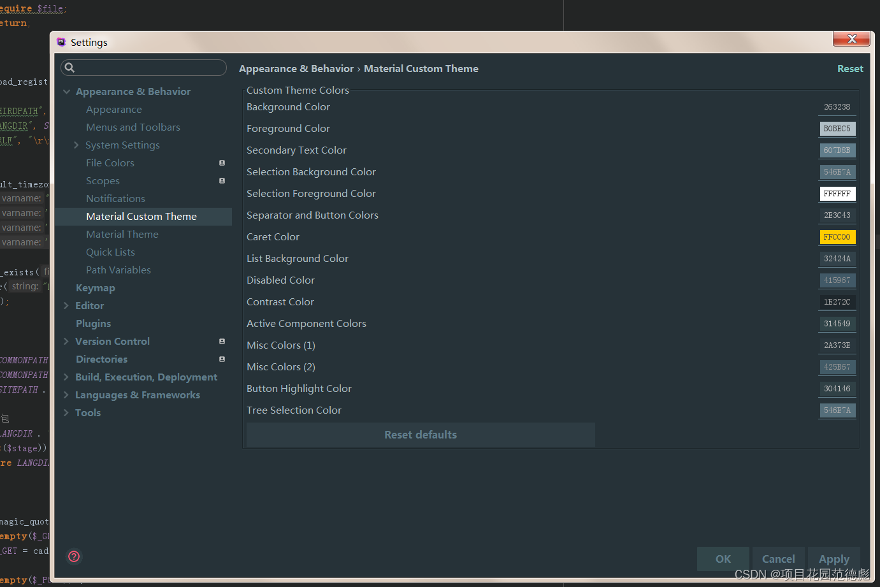Click the Custom Theme Colors group label
This screenshot has width=880, height=587.
click(x=298, y=91)
